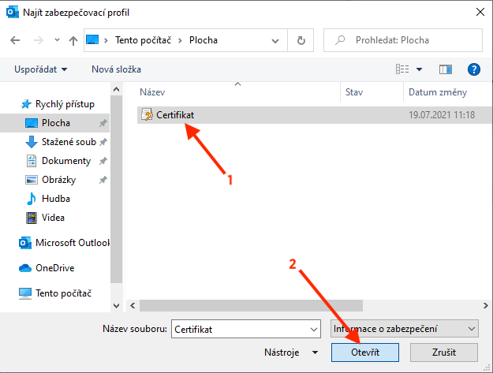Click Nová složka to create folder

(x=115, y=69)
